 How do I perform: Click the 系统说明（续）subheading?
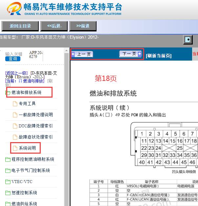[x=109, y=108]
